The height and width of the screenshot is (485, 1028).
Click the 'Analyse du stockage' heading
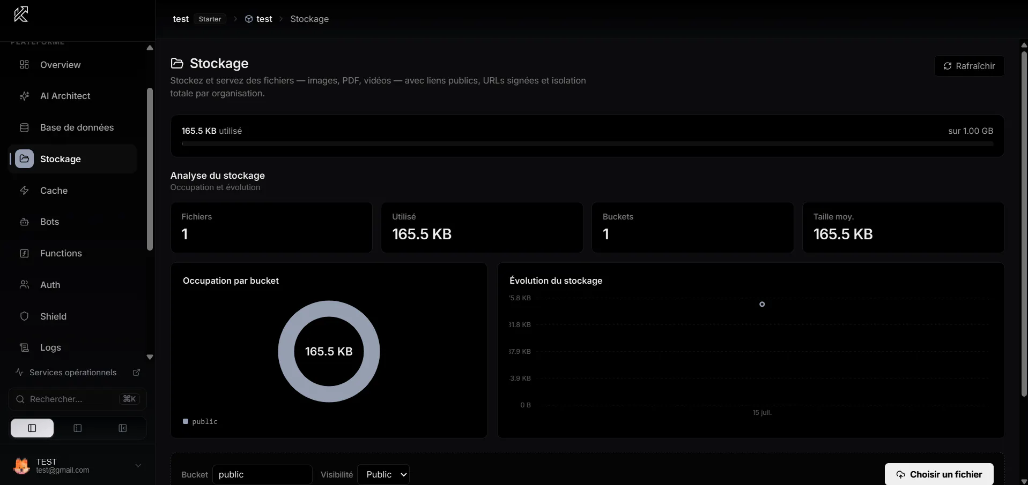click(x=218, y=176)
